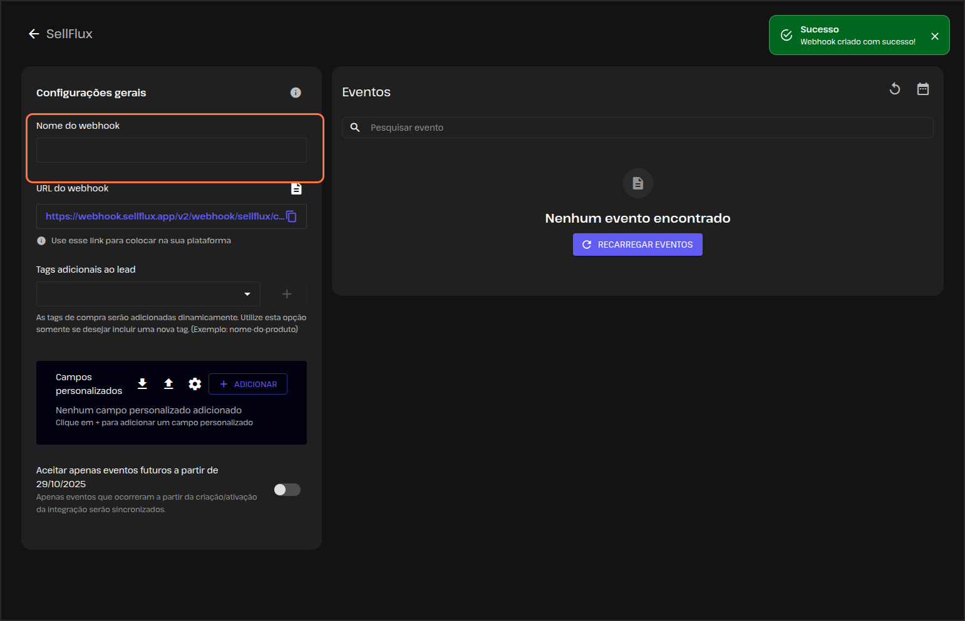Open the webhook URL link
The height and width of the screenshot is (621, 965).
point(164,216)
